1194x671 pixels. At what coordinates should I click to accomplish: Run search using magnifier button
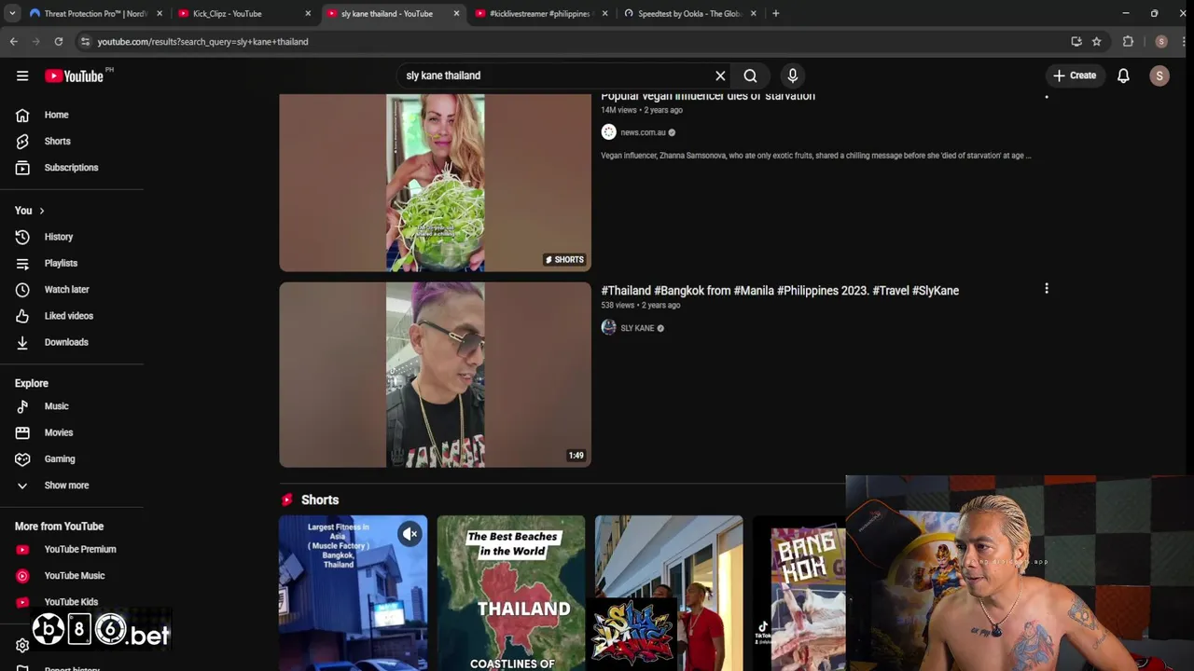pyautogui.click(x=750, y=75)
